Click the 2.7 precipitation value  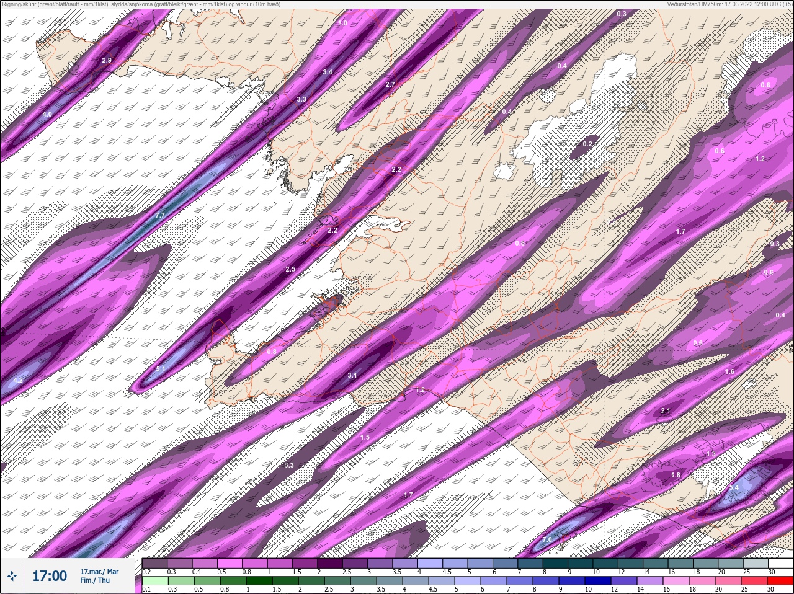coord(390,84)
